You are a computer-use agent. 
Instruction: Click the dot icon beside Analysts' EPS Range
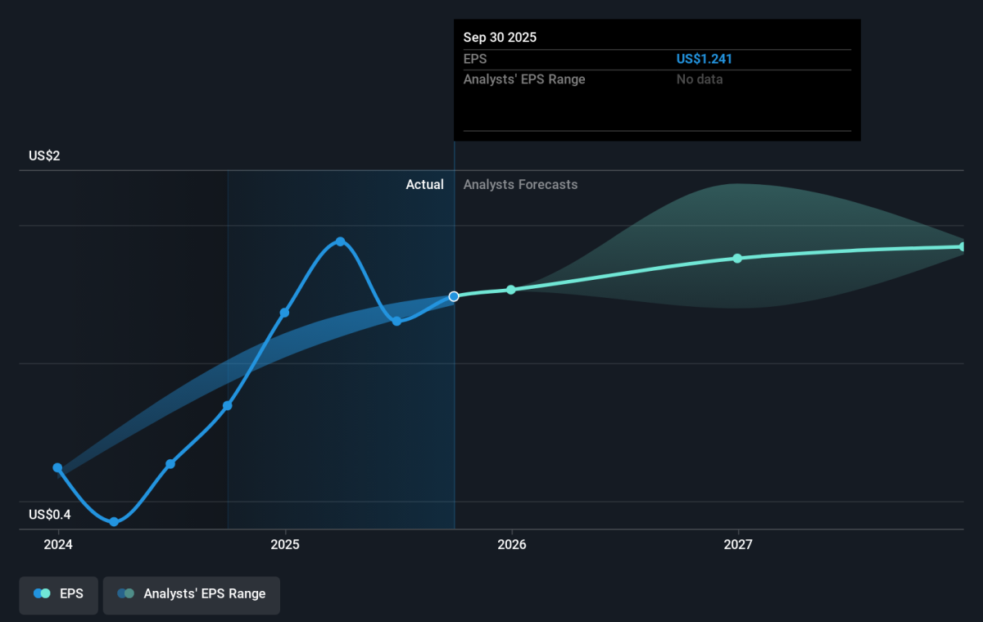pos(126,594)
